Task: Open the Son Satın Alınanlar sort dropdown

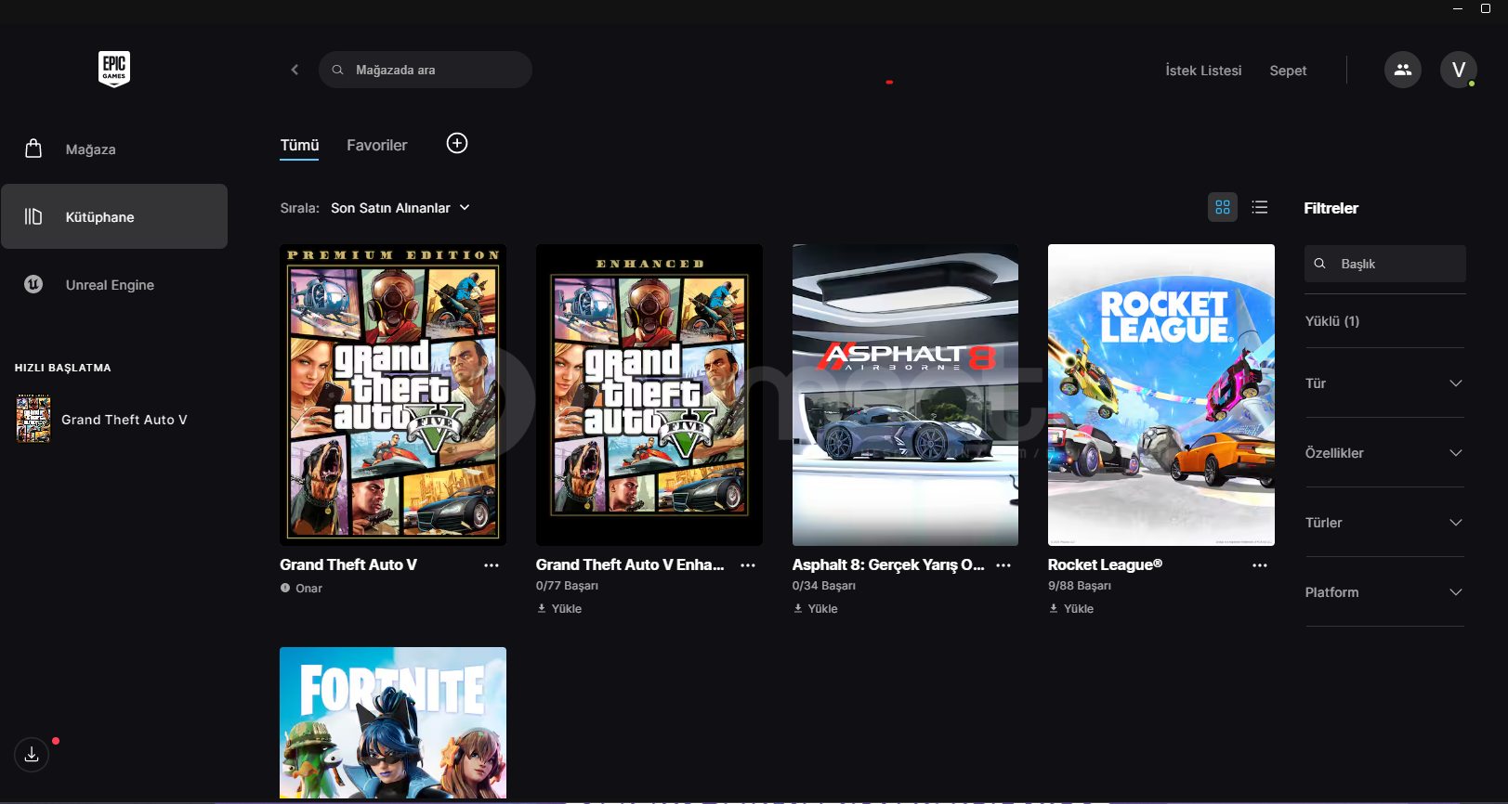Action: coord(400,208)
